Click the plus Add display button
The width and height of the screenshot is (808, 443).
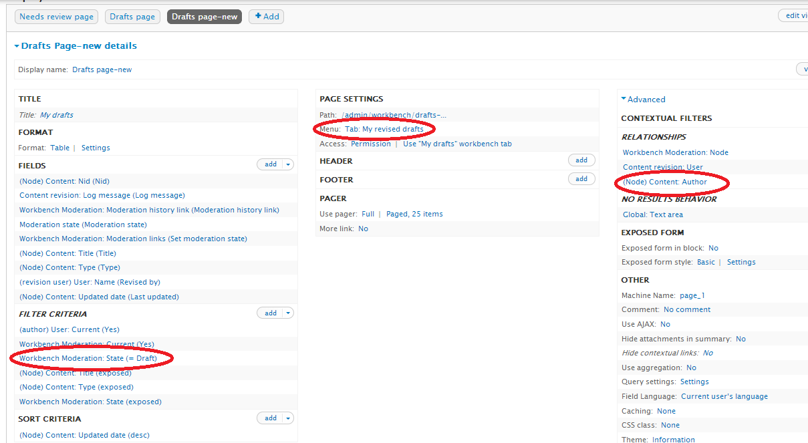(x=266, y=17)
